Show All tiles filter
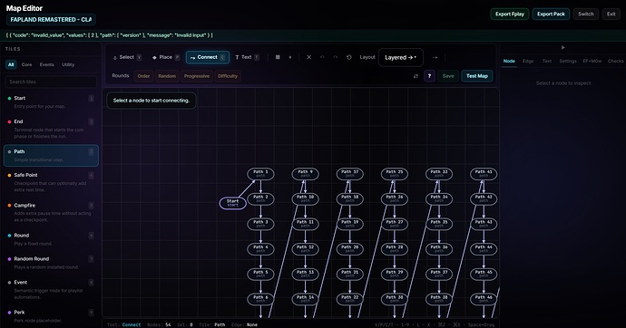Image resolution: width=626 pixels, height=328 pixels. [11, 64]
